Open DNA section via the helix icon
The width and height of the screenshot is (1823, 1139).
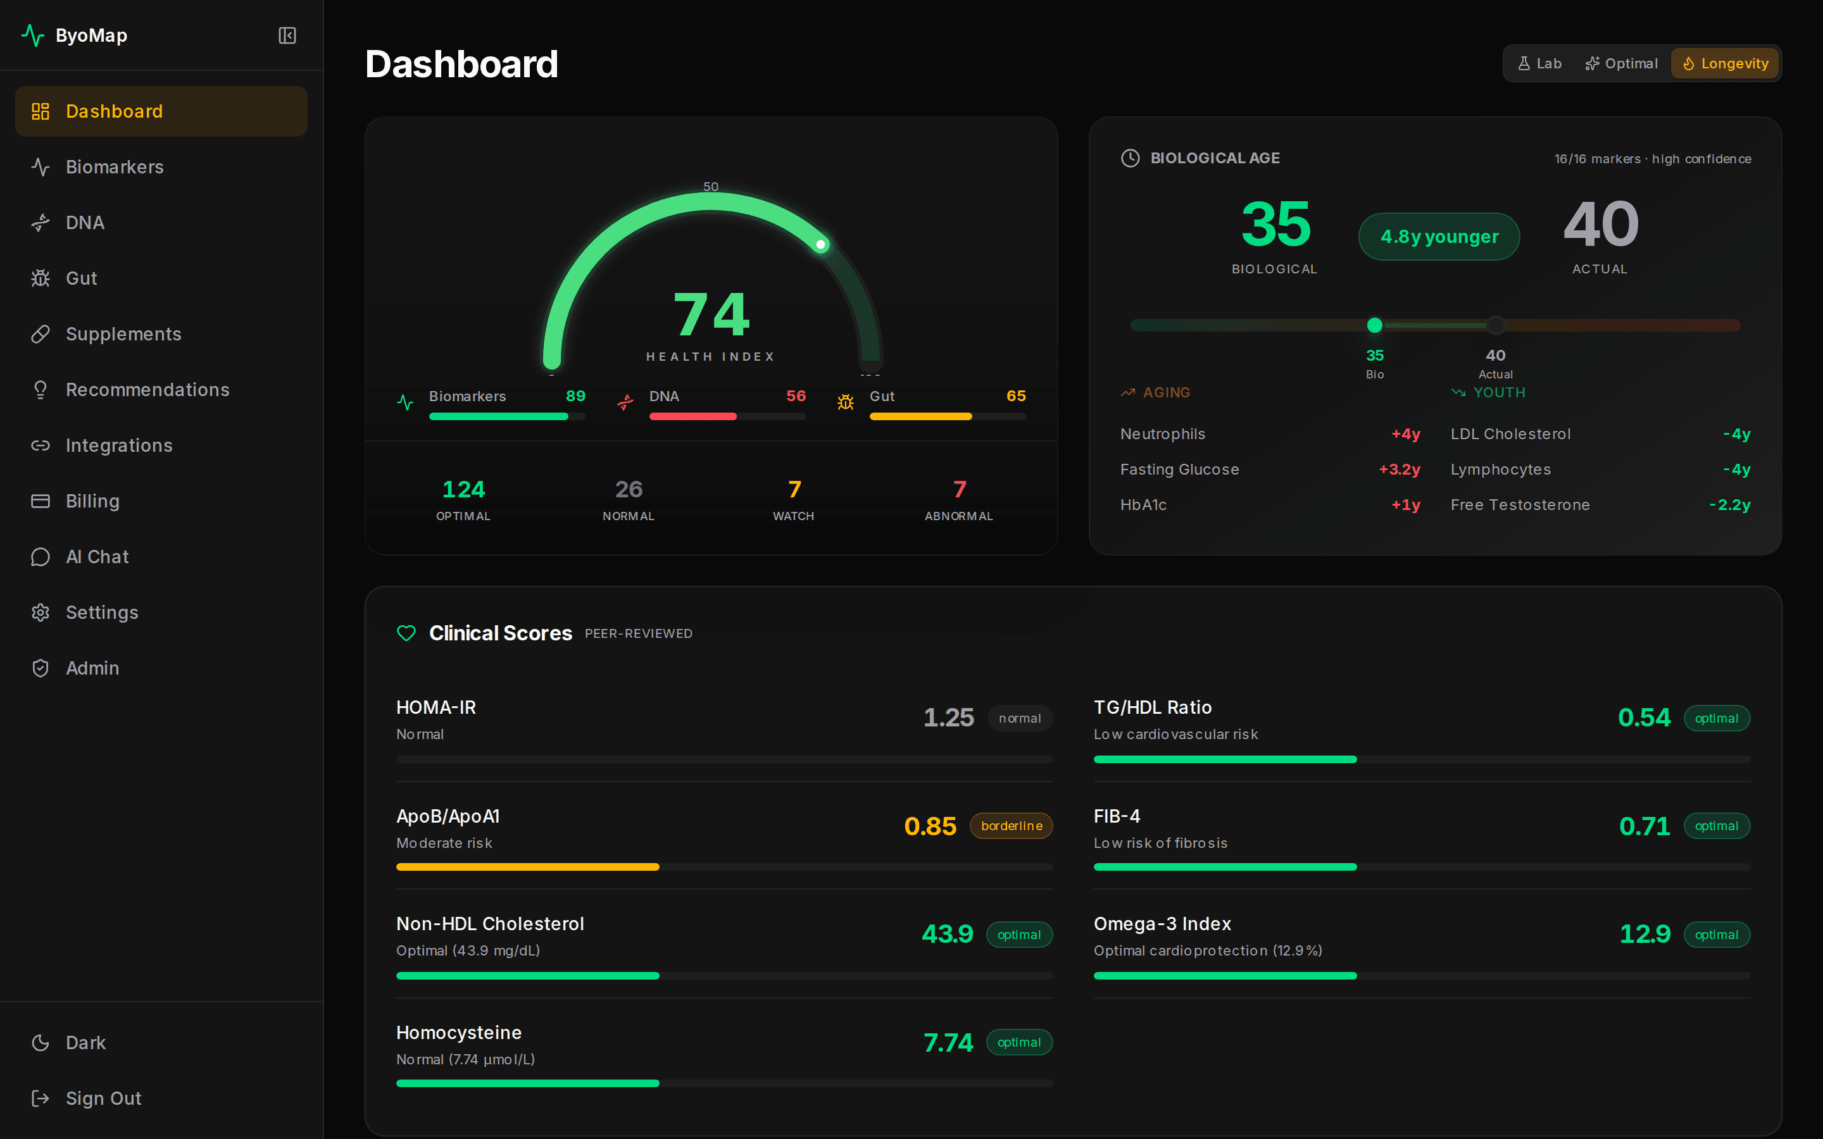click(41, 222)
